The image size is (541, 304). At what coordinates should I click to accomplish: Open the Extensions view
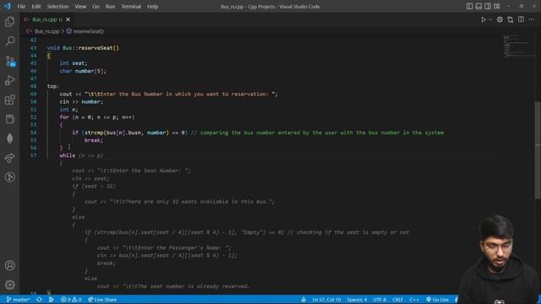coord(9,100)
